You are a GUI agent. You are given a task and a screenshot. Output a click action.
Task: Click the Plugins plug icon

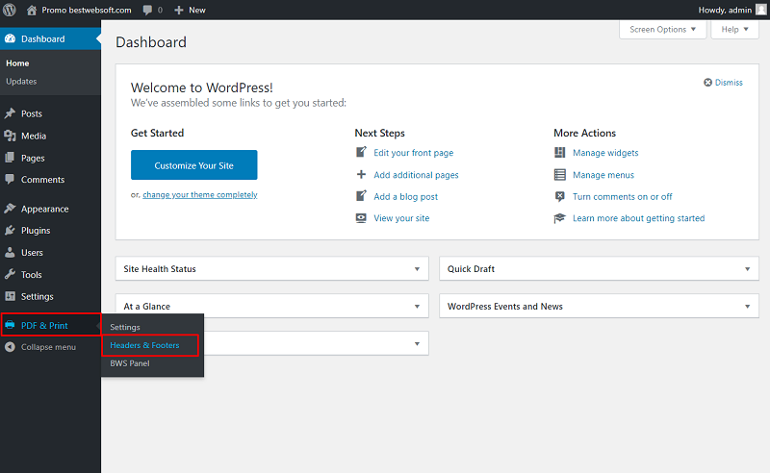10,230
